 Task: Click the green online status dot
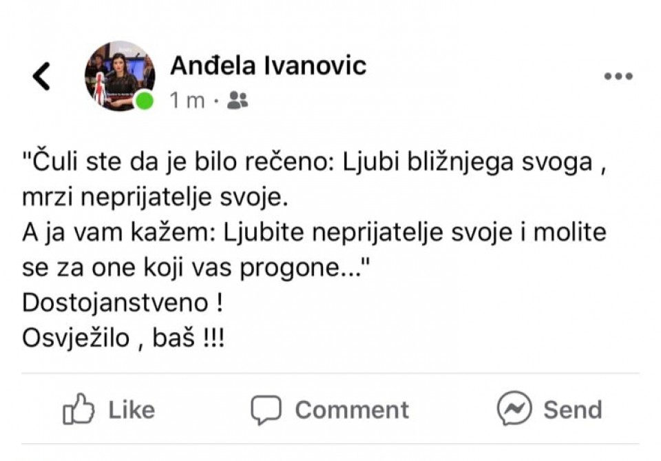pos(144,101)
